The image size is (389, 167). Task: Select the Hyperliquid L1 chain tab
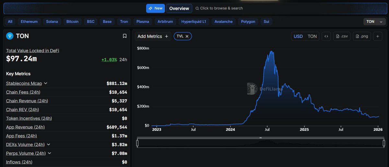(x=194, y=22)
